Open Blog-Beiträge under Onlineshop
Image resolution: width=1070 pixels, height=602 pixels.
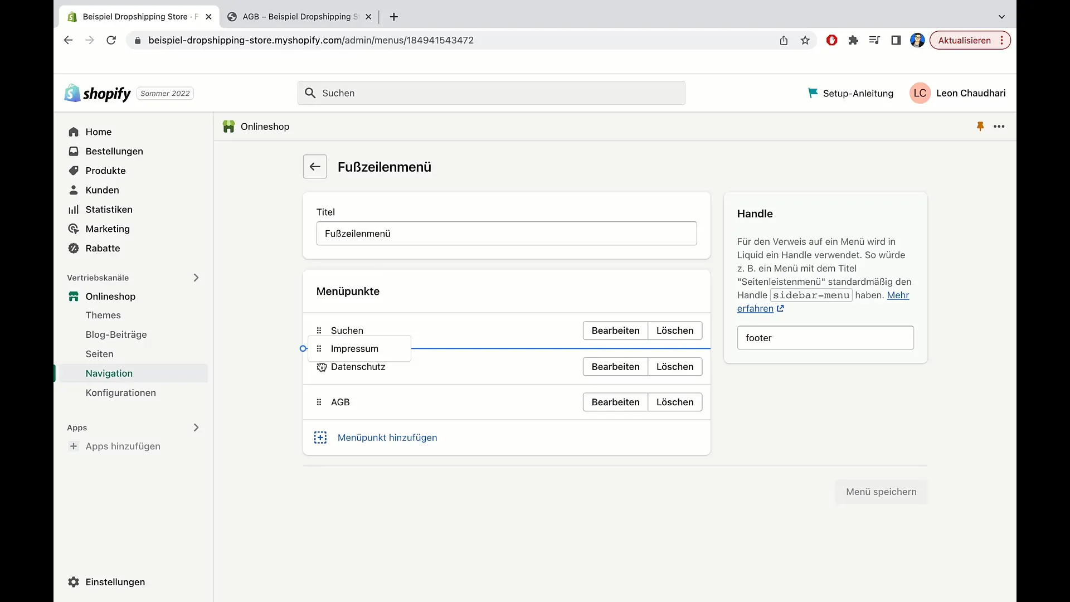click(x=116, y=334)
